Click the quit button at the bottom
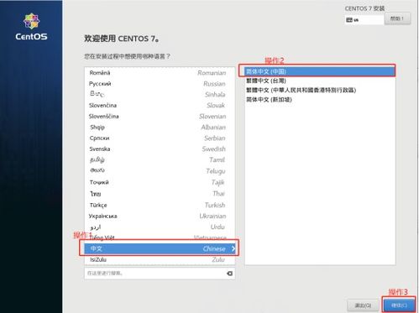Viewport: 419px width, 313px height. [363, 305]
